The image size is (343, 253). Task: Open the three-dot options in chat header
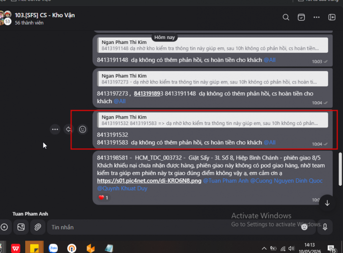click(x=316, y=17)
